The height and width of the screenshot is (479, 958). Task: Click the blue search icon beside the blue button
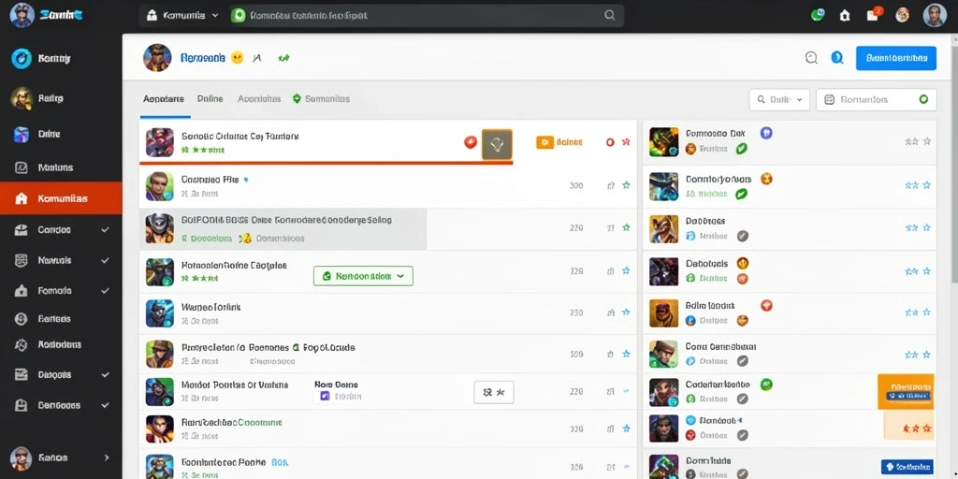pyautogui.click(x=837, y=58)
